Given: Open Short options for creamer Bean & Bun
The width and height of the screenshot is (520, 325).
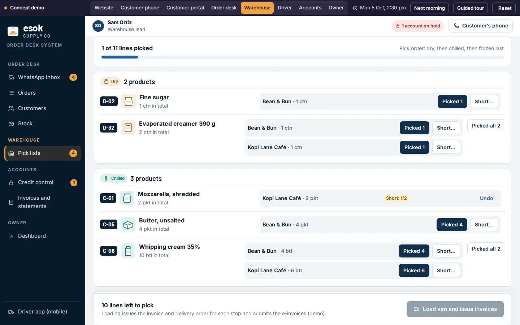Looking at the screenshot, I should pyautogui.click(x=446, y=128).
